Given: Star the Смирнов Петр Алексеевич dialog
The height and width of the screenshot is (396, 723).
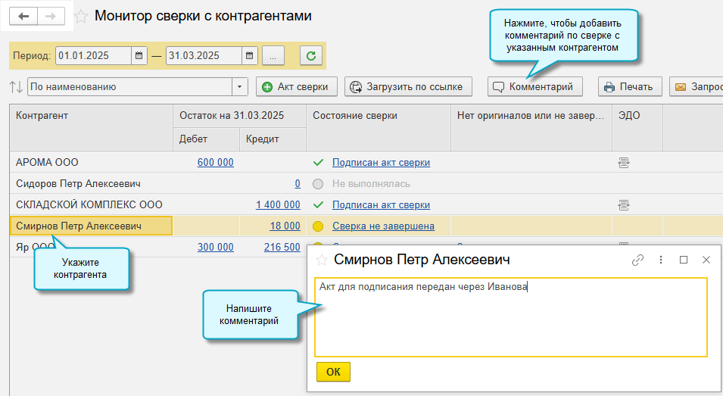Looking at the screenshot, I should pyautogui.click(x=322, y=260).
